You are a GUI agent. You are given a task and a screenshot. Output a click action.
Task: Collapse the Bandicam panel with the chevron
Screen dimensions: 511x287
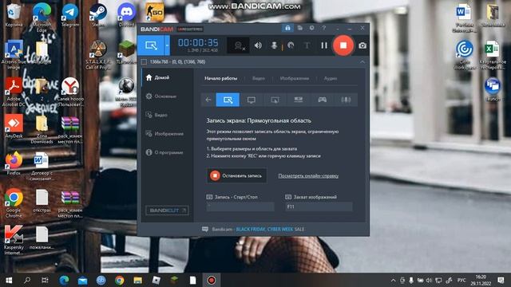[362, 62]
